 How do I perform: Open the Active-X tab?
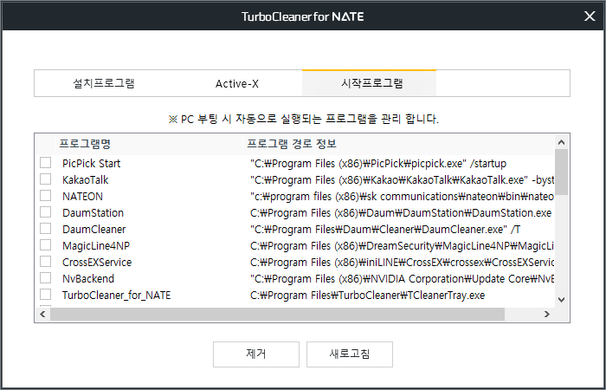pos(236,83)
